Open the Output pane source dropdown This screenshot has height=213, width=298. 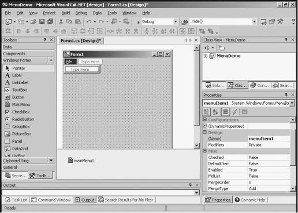coord(196,193)
